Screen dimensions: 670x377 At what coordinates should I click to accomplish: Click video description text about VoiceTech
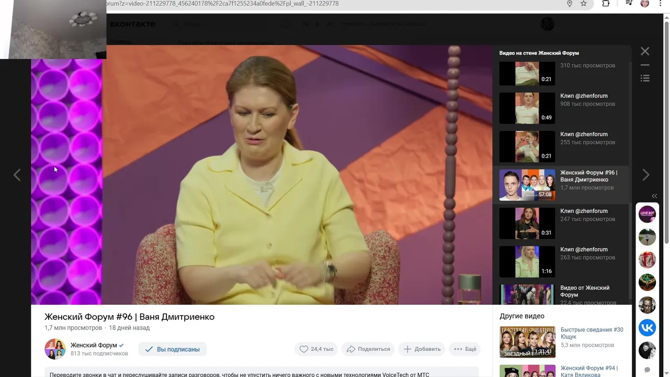click(x=239, y=374)
